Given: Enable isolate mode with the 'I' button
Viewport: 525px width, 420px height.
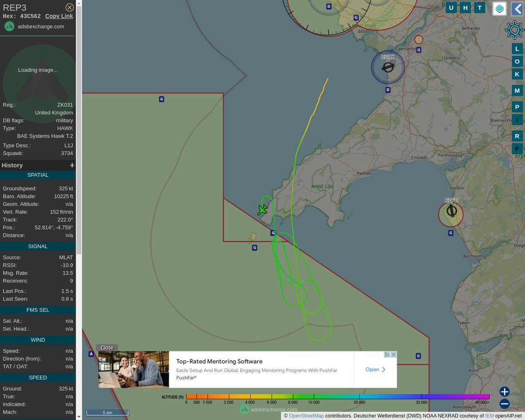Looking at the screenshot, I should 517,119.
